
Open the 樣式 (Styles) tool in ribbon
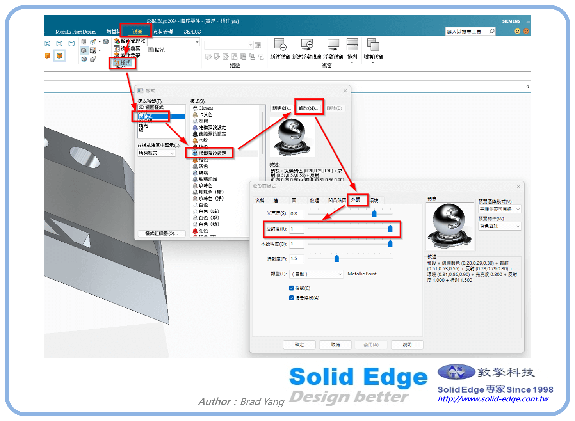[123, 63]
